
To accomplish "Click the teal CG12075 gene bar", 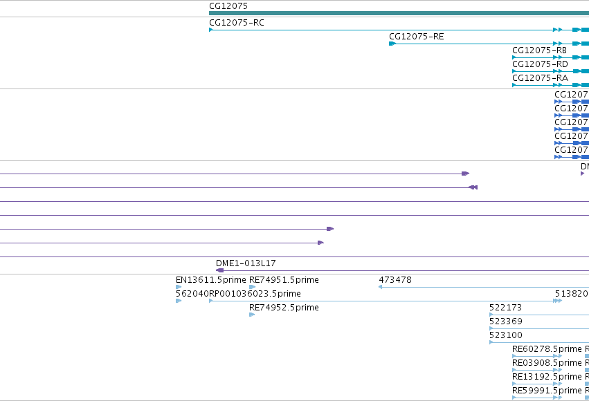I will (399, 13).
